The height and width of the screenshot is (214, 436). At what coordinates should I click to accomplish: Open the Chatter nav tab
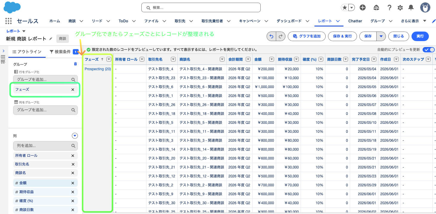355,21
